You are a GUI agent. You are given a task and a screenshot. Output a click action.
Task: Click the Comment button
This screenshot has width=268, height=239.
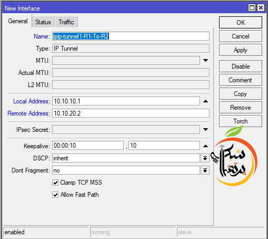point(241,80)
